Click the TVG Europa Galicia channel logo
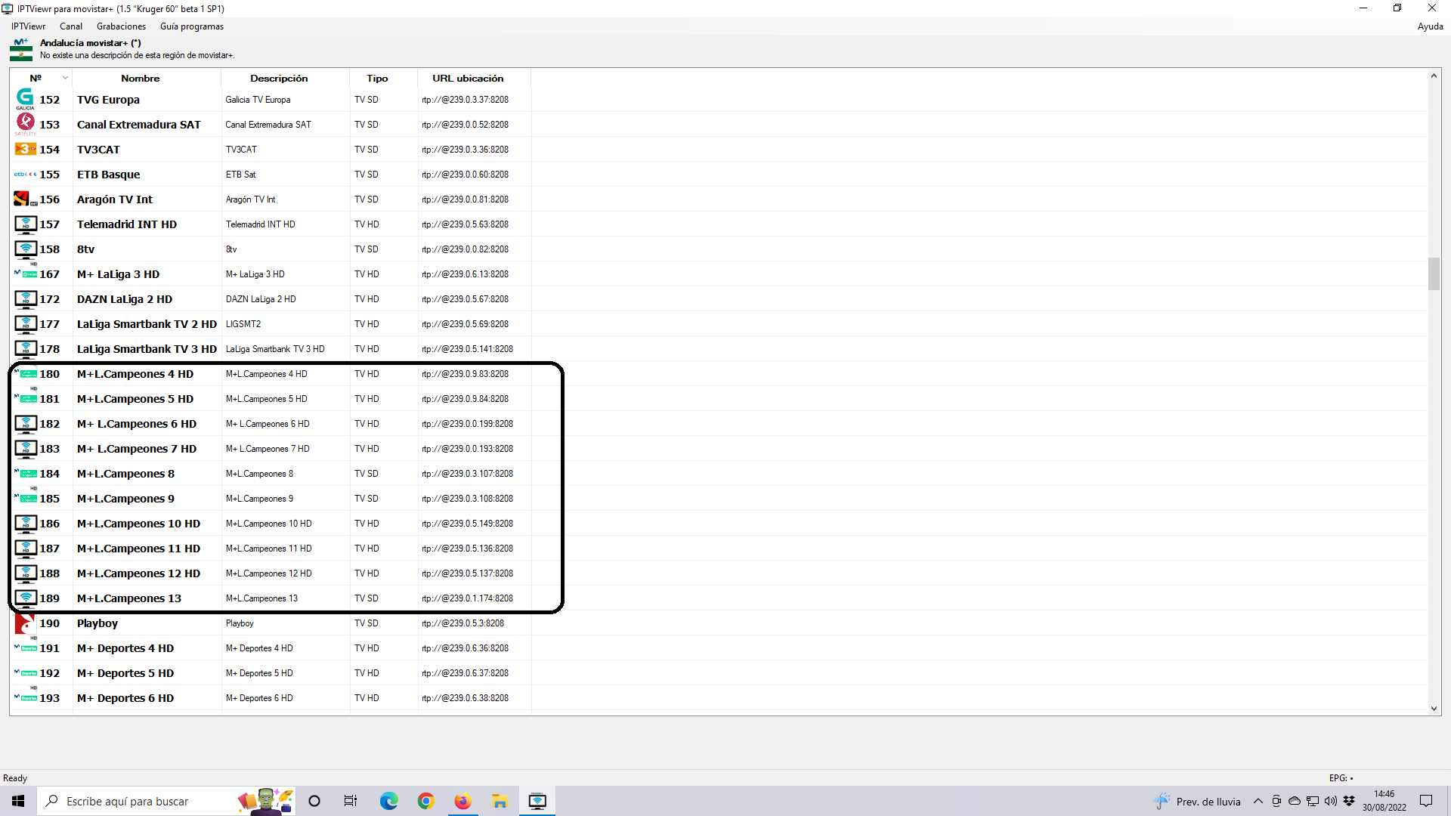The image size is (1451, 816). coord(25,99)
